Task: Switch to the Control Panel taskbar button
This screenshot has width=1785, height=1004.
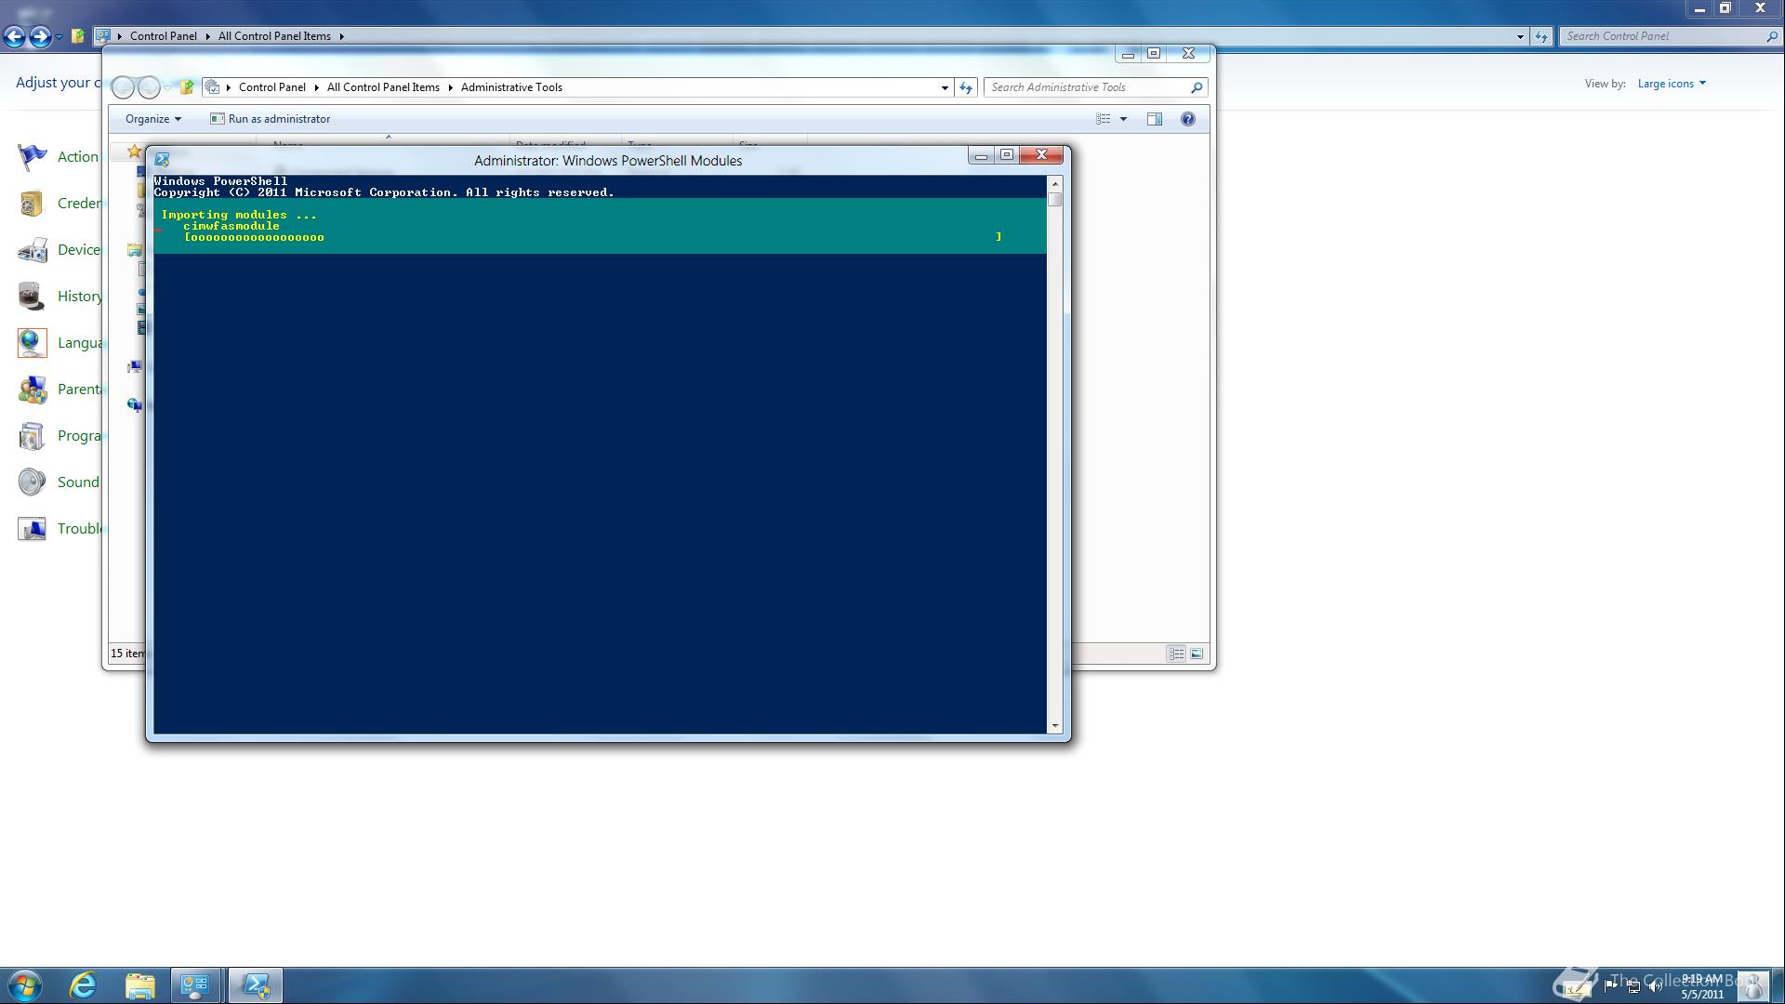Action: (x=196, y=985)
